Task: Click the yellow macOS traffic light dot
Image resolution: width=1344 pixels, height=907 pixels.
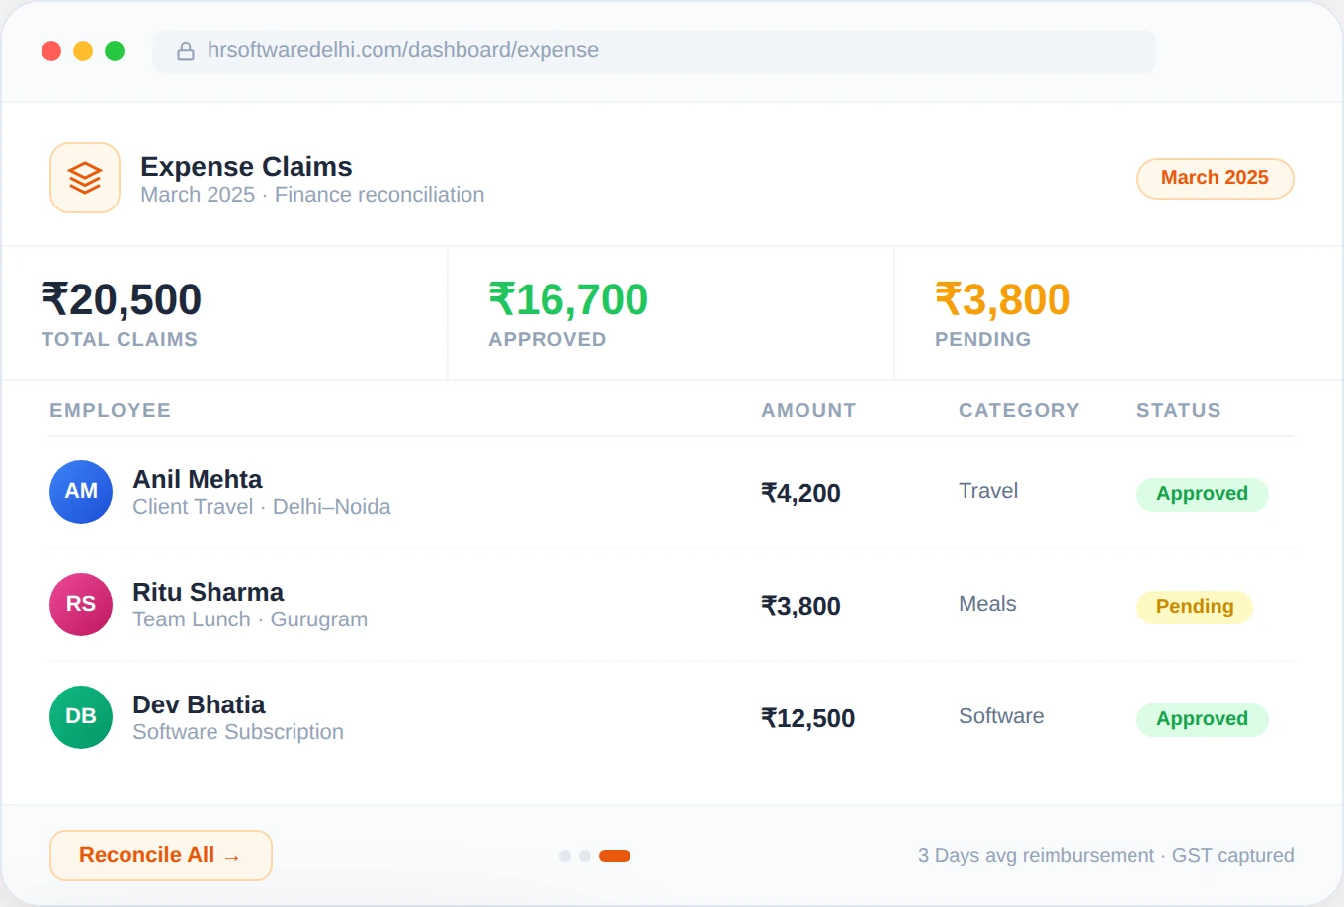Action: coord(83,50)
